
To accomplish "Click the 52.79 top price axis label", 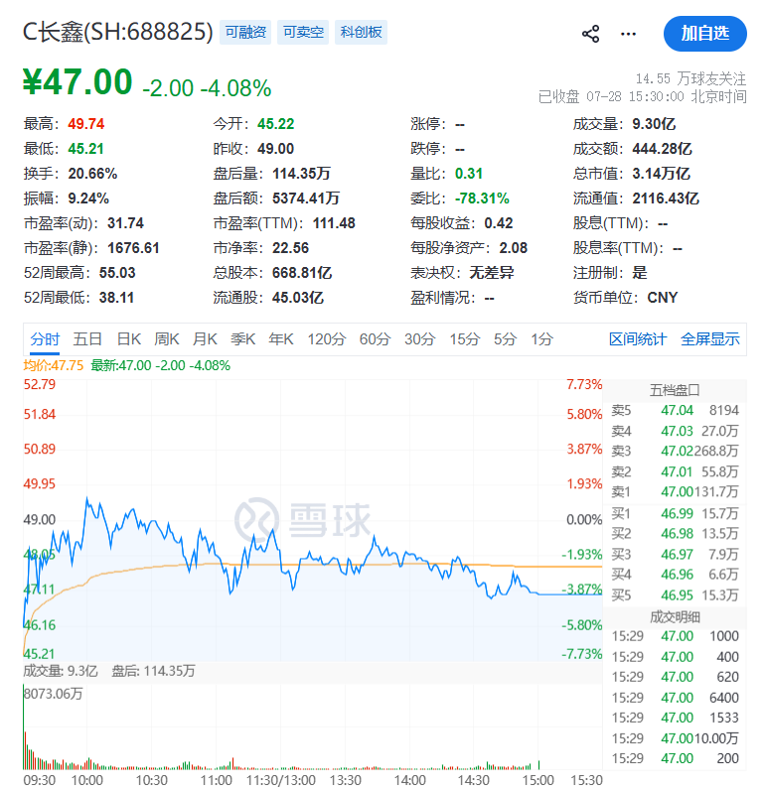I will click(x=40, y=384).
